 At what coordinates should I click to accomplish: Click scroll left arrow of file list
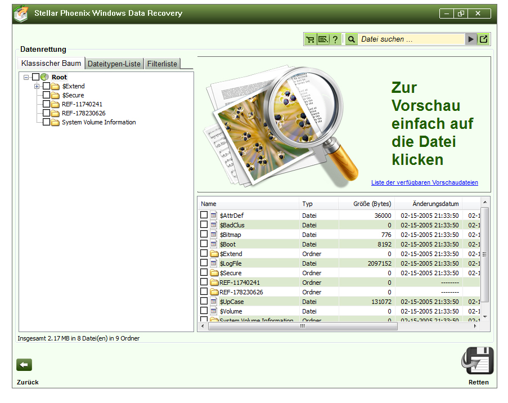tap(203, 326)
